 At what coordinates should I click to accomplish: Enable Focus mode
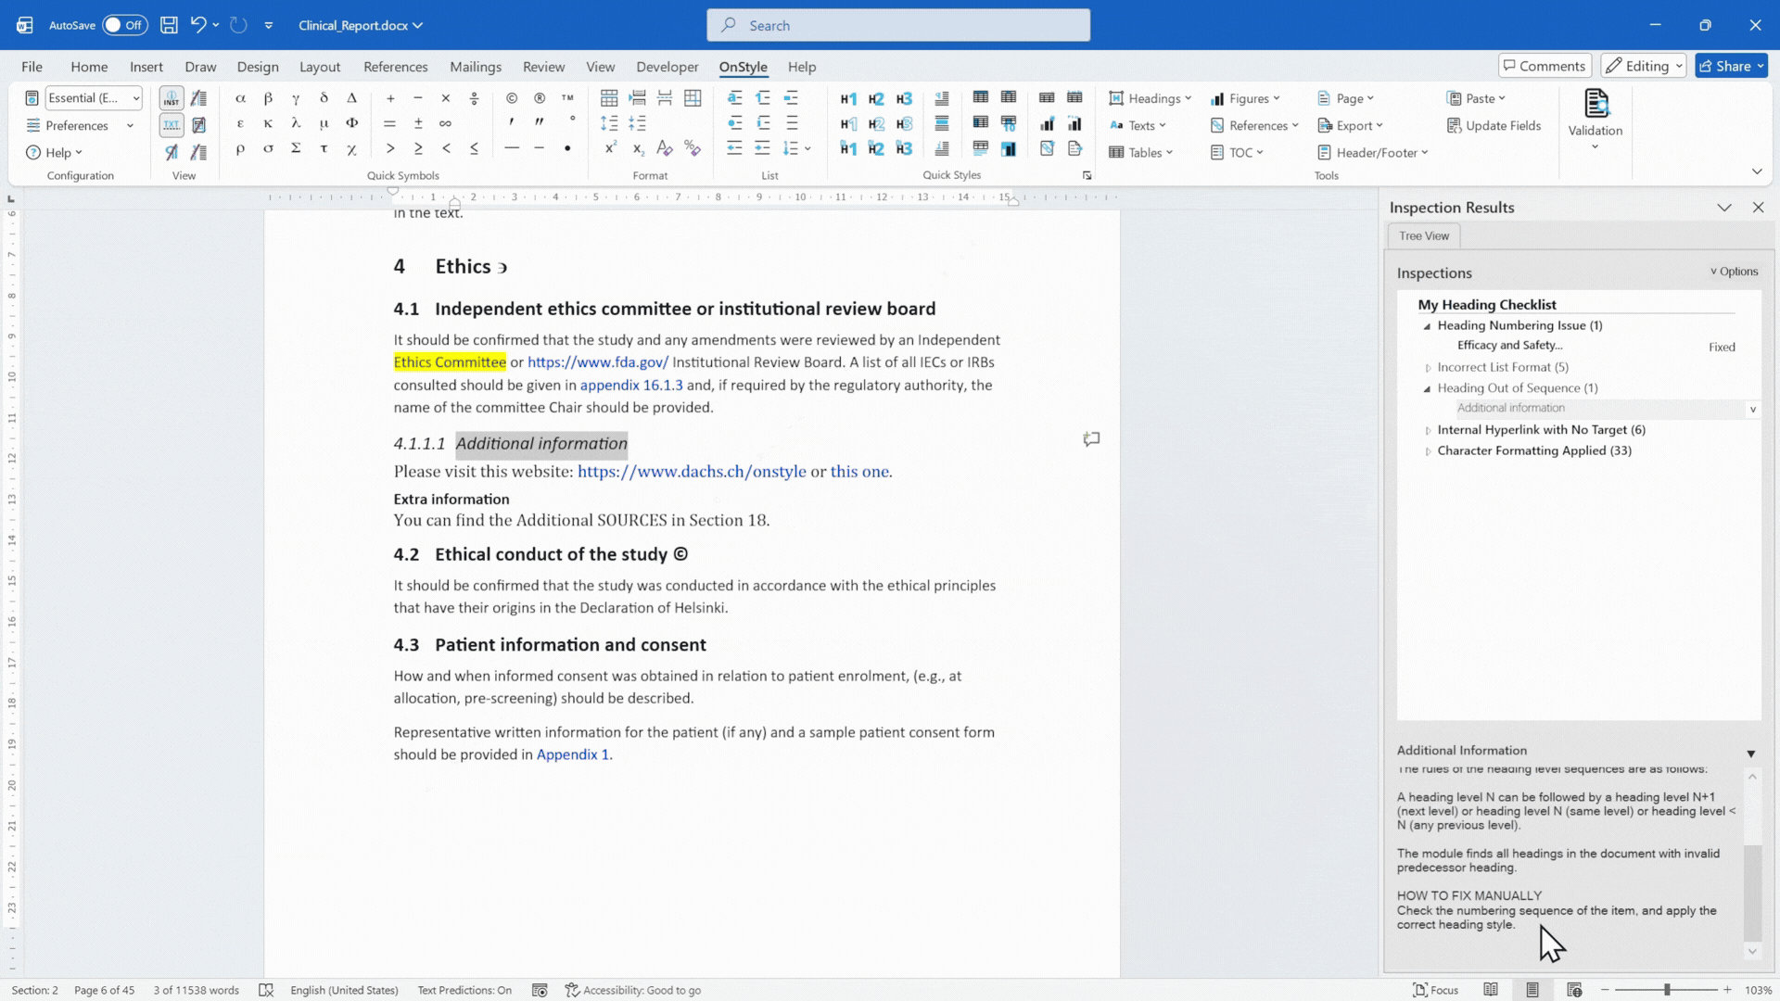1435,990
